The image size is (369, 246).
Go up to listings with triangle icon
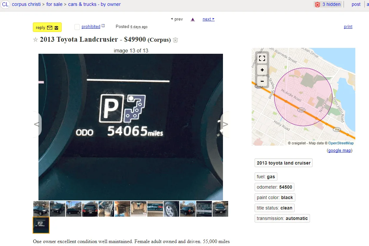point(193,19)
